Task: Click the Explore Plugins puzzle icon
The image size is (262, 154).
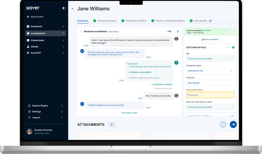Action: point(29,105)
